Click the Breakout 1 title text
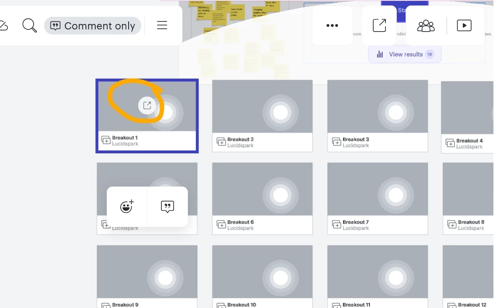 click(x=125, y=138)
